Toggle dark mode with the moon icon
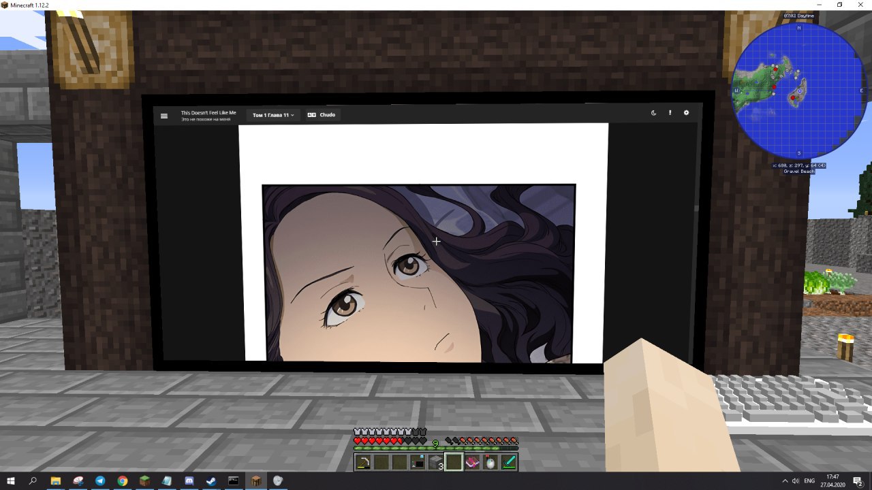Screen dimensions: 872x490 pyautogui.click(x=653, y=113)
